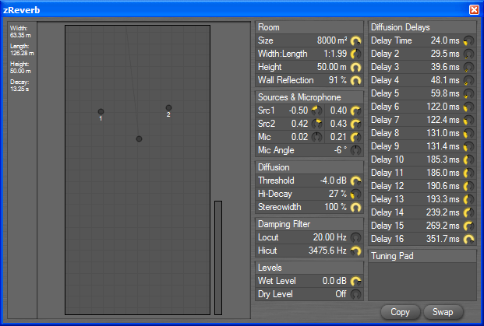Click the Wall Reflection knob
This screenshot has height=326, width=484.
pos(356,80)
